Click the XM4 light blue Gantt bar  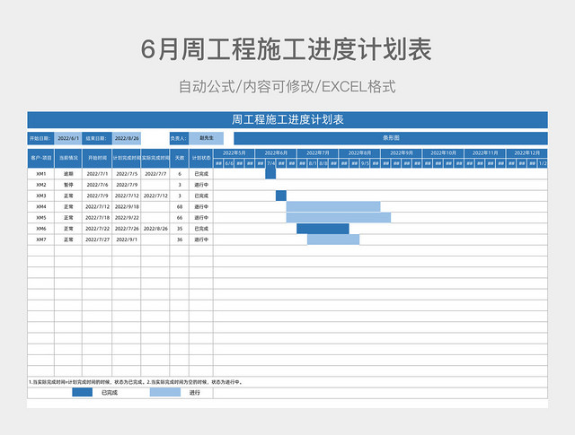[333, 206]
